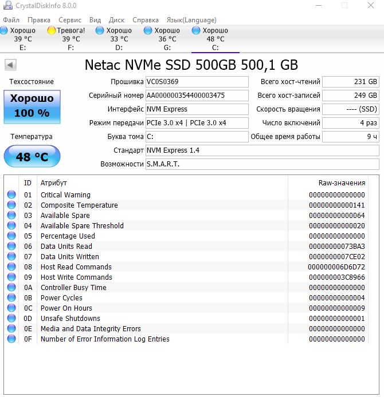Open the Язык(Language) menu
The width and height of the screenshot is (384, 397).
click(191, 20)
